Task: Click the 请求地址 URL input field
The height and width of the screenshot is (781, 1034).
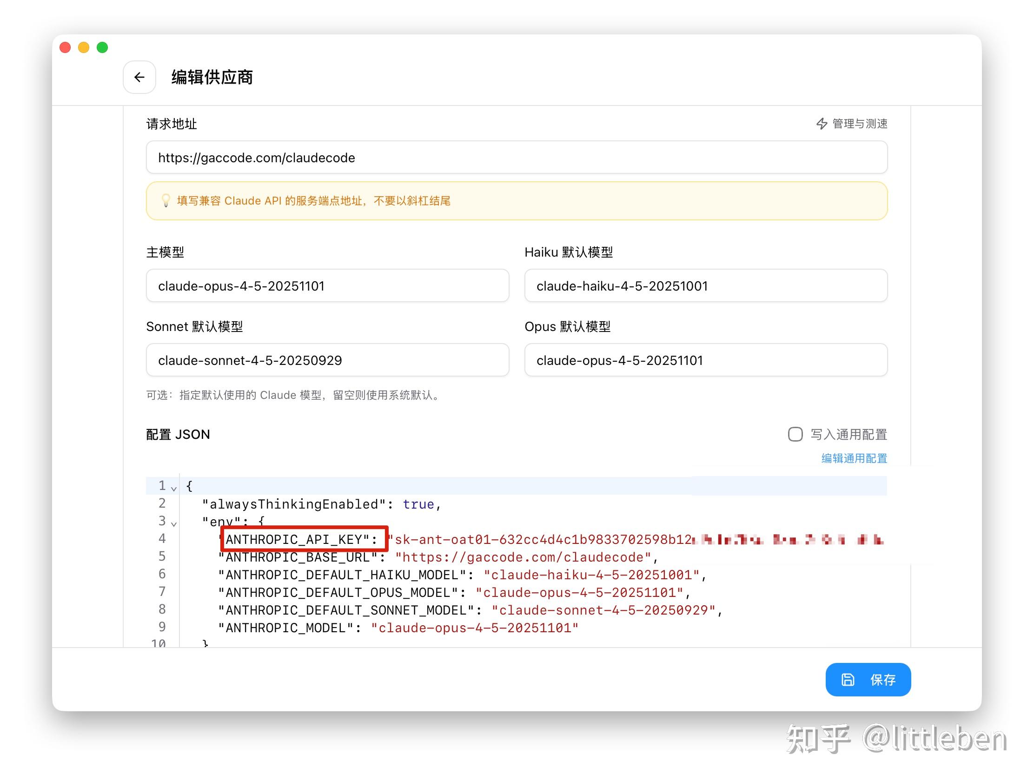Action: pos(516,158)
